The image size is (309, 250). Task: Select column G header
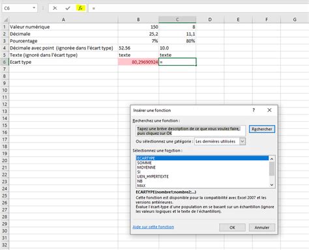(295, 20)
